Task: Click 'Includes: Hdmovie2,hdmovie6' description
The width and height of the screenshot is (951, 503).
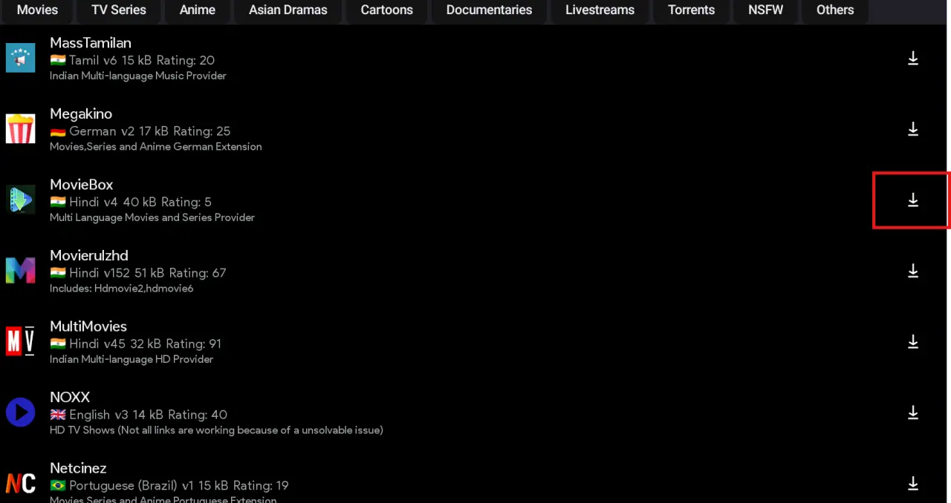Action: coord(122,289)
